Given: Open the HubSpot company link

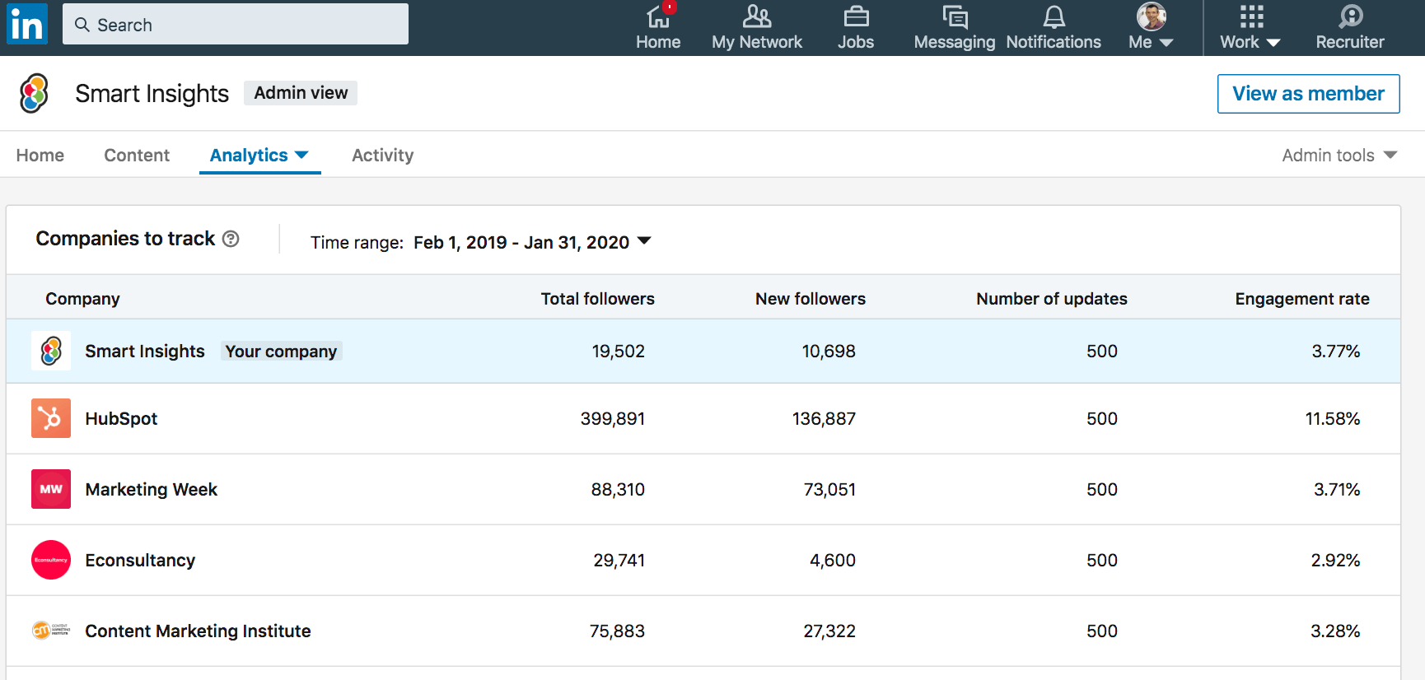Looking at the screenshot, I should click(x=121, y=418).
